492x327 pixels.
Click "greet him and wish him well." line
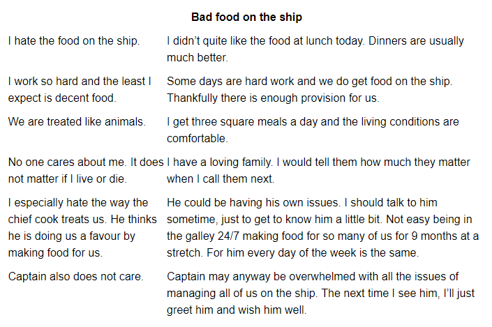coord(237,310)
